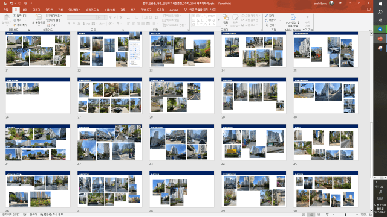The height and width of the screenshot is (217, 387).
Task: Open the comments speech bubble icon
Action: tap(369, 10)
